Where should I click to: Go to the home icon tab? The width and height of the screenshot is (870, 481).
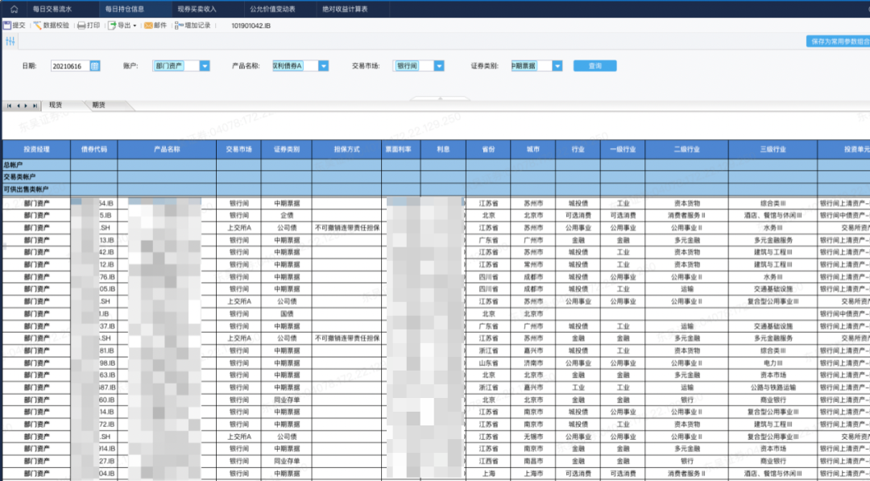[x=14, y=9]
